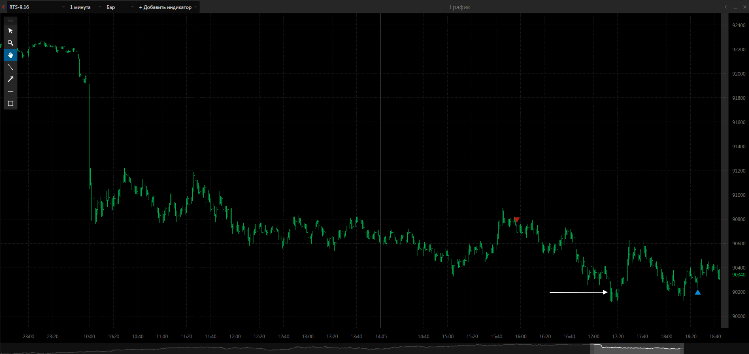749x354 pixels.
Task: Select the arrow drawing tool
Action: pyautogui.click(x=11, y=79)
